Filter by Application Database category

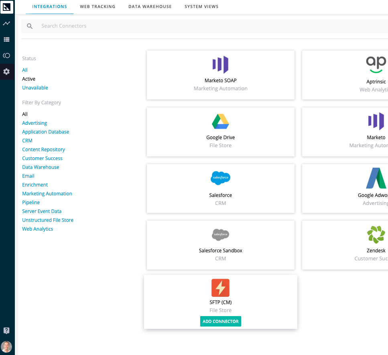click(x=45, y=132)
